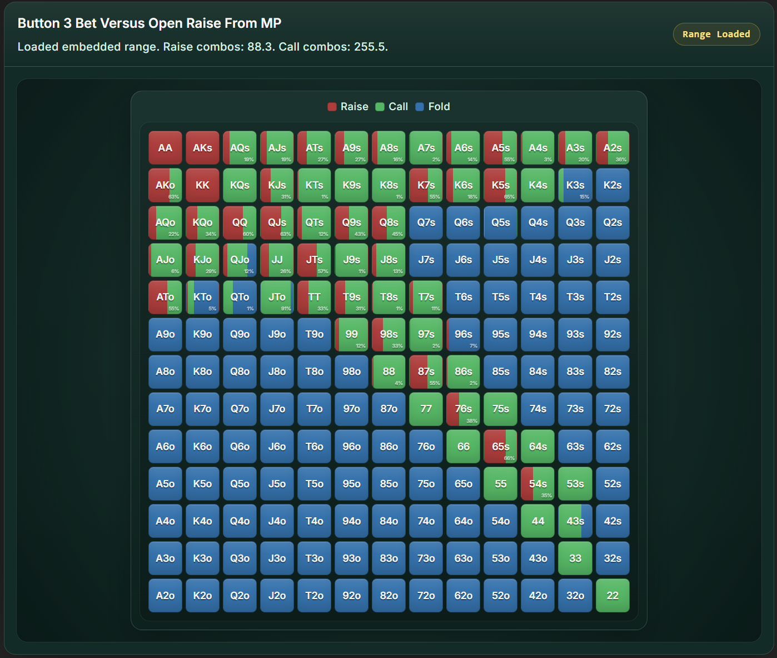Click the K7s cell in grid
Screen dimensions: 777x658
426,185
